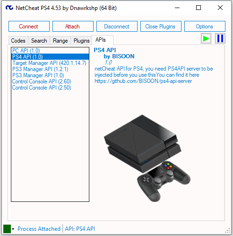Click the green play/resume process icon
Viewport: 233px width, 236px height.
point(206,38)
